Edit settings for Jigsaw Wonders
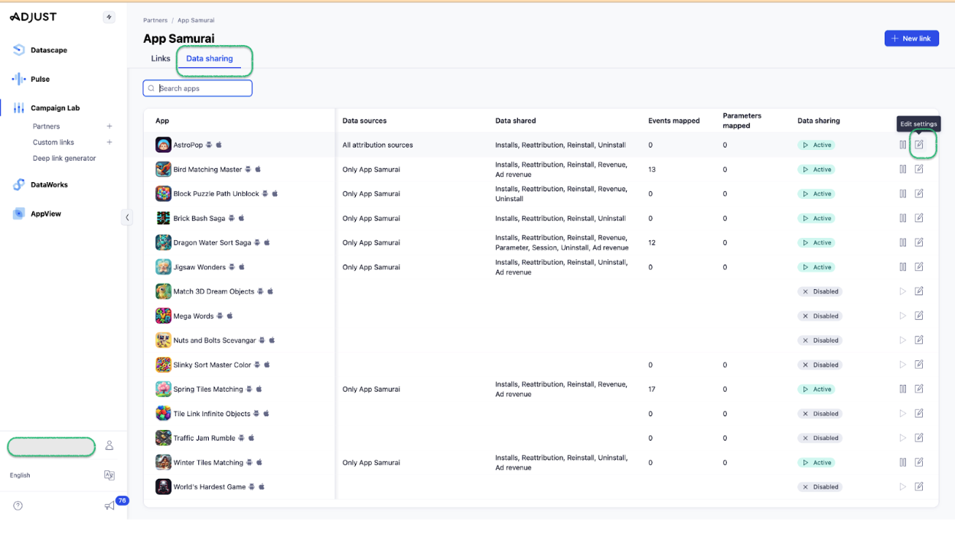This screenshot has width=955, height=537. pos(919,267)
